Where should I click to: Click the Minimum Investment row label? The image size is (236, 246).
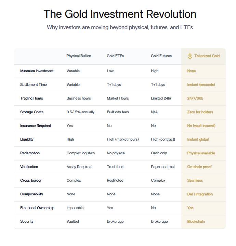tap(37, 71)
